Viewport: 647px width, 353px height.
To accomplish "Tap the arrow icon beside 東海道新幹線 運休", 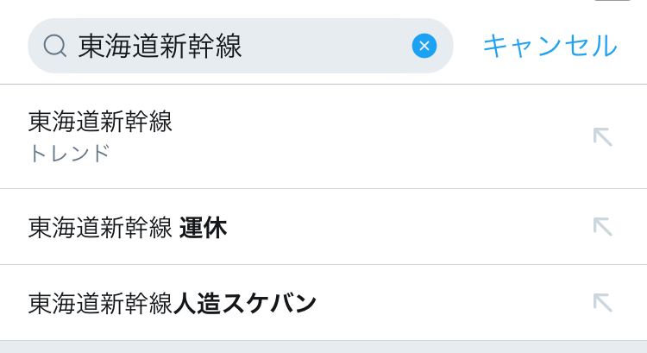I will 602,227.
